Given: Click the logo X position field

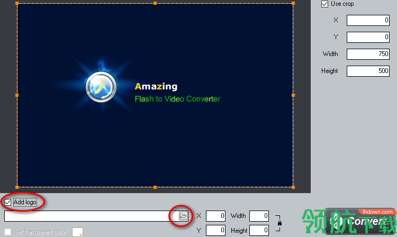Looking at the screenshot, I should (x=215, y=216).
